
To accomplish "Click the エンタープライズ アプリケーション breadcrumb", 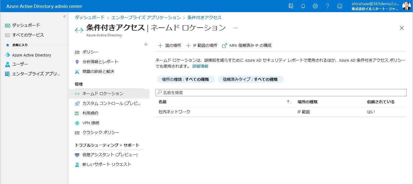I will (x=146, y=18).
